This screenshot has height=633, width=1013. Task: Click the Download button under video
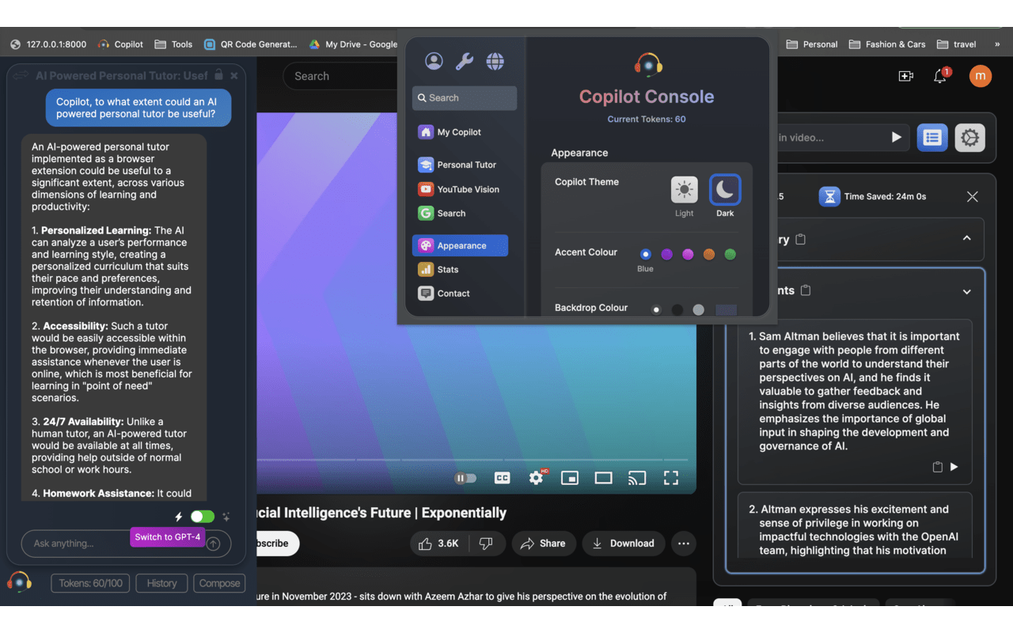[623, 544]
